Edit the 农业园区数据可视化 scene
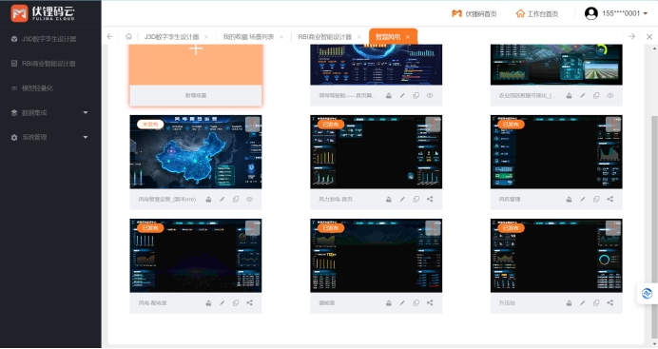This screenshot has width=658, height=349. (x=583, y=96)
